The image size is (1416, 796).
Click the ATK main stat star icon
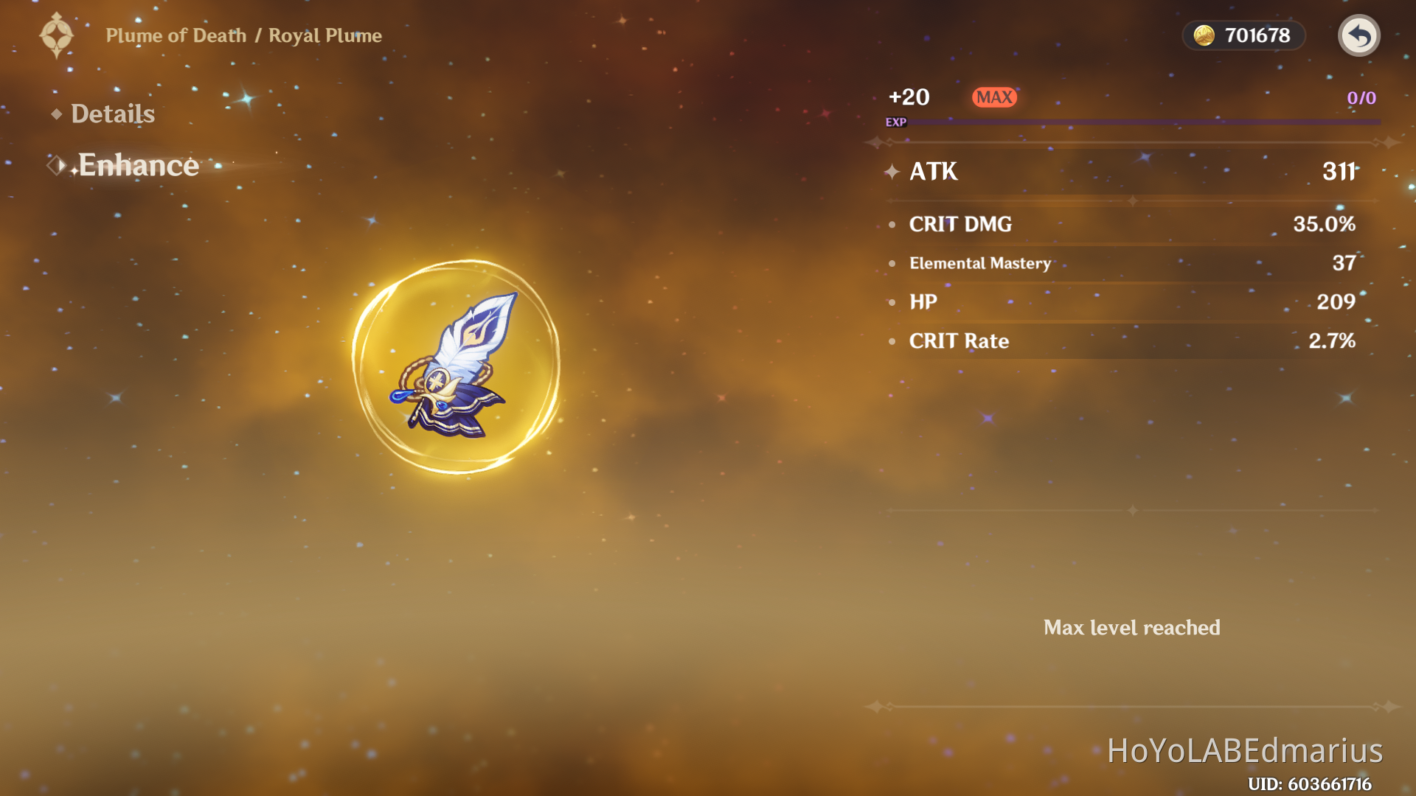[892, 172]
